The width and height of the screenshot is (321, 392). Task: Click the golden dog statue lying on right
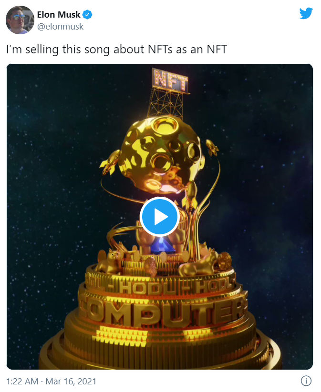[199, 264]
